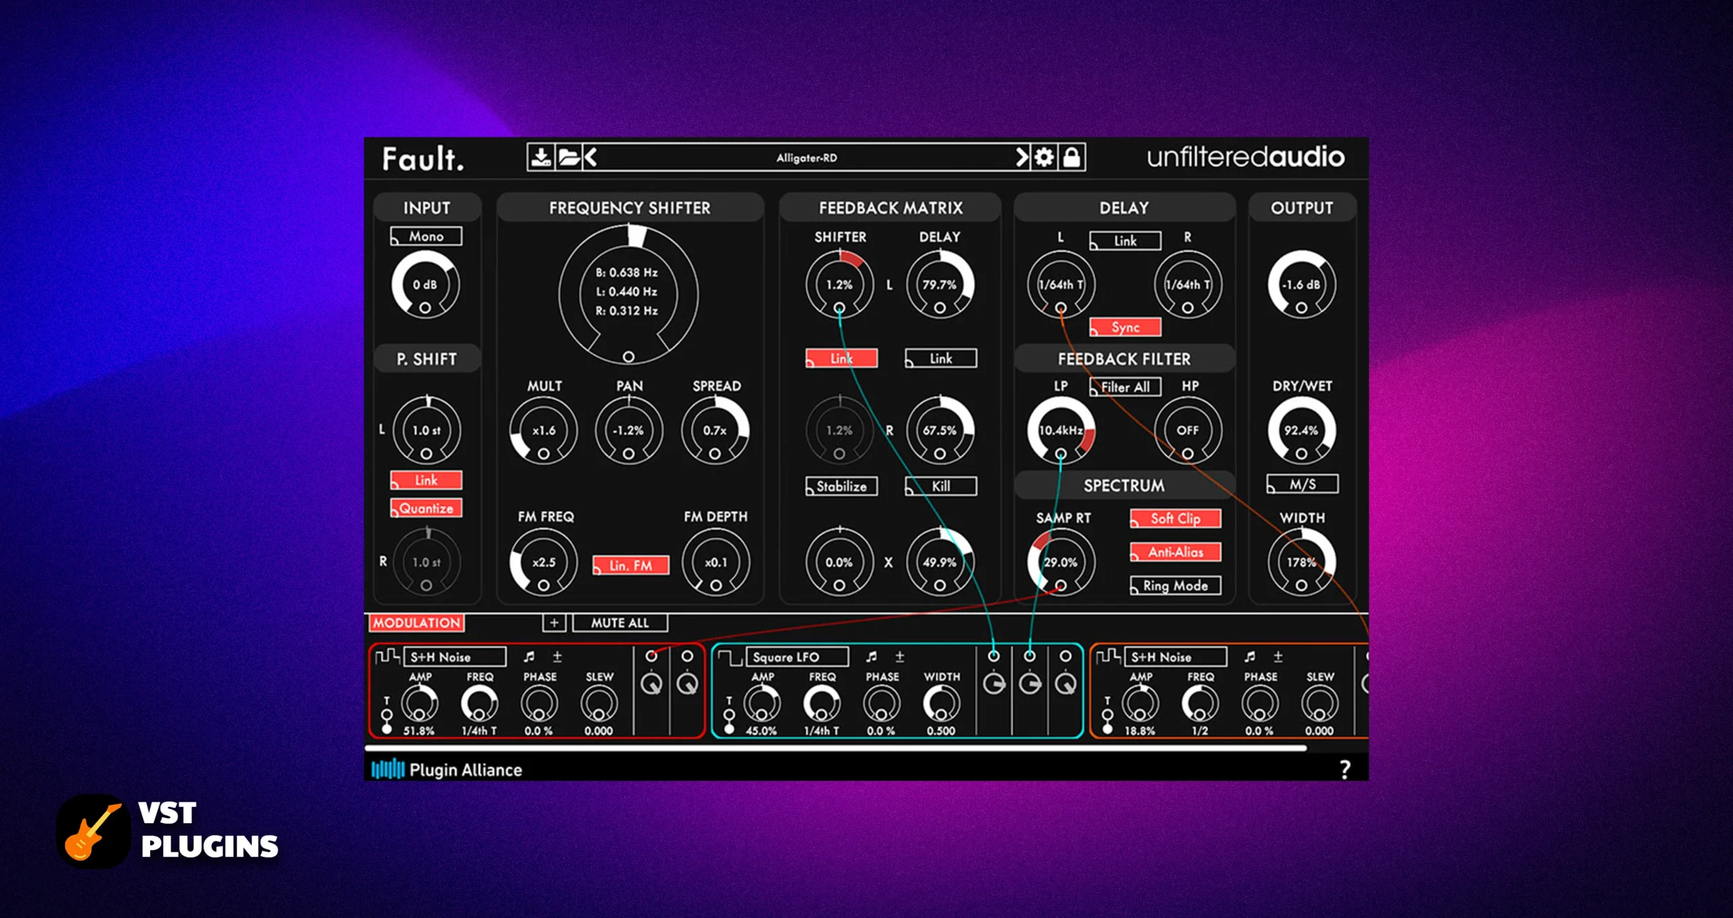The height and width of the screenshot is (918, 1733).
Task: Disable Soft Clip in Spectrum
Action: coord(1176,518)
